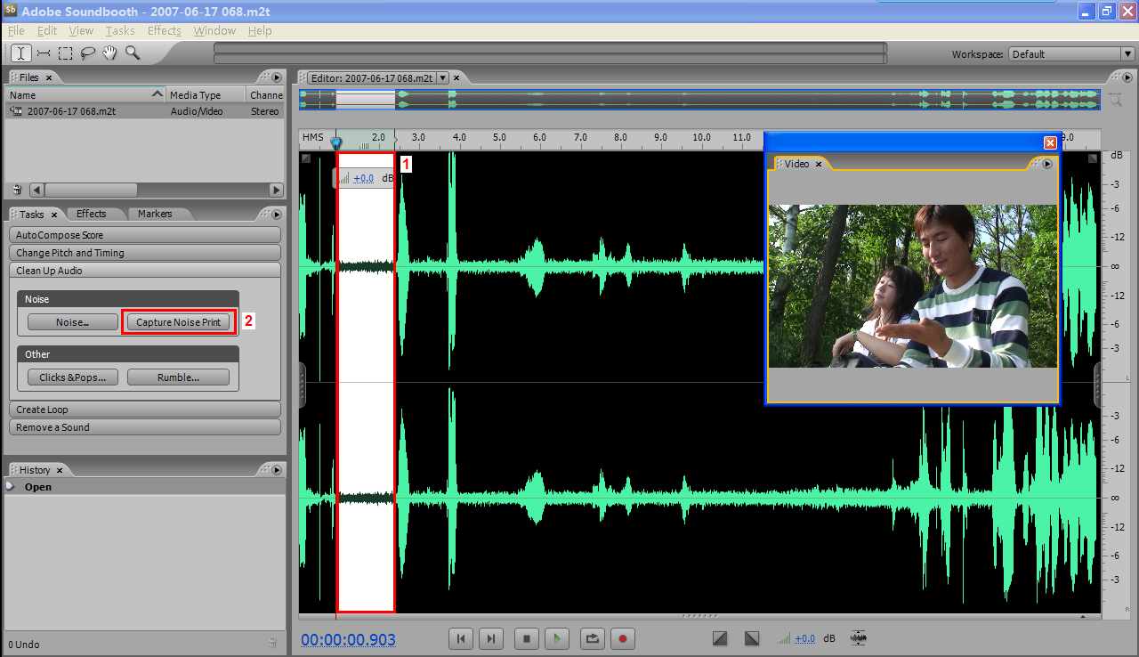Open the History panel flyout menu
The height and width of the screenshot is (657, 1139).
pos(276,470)
